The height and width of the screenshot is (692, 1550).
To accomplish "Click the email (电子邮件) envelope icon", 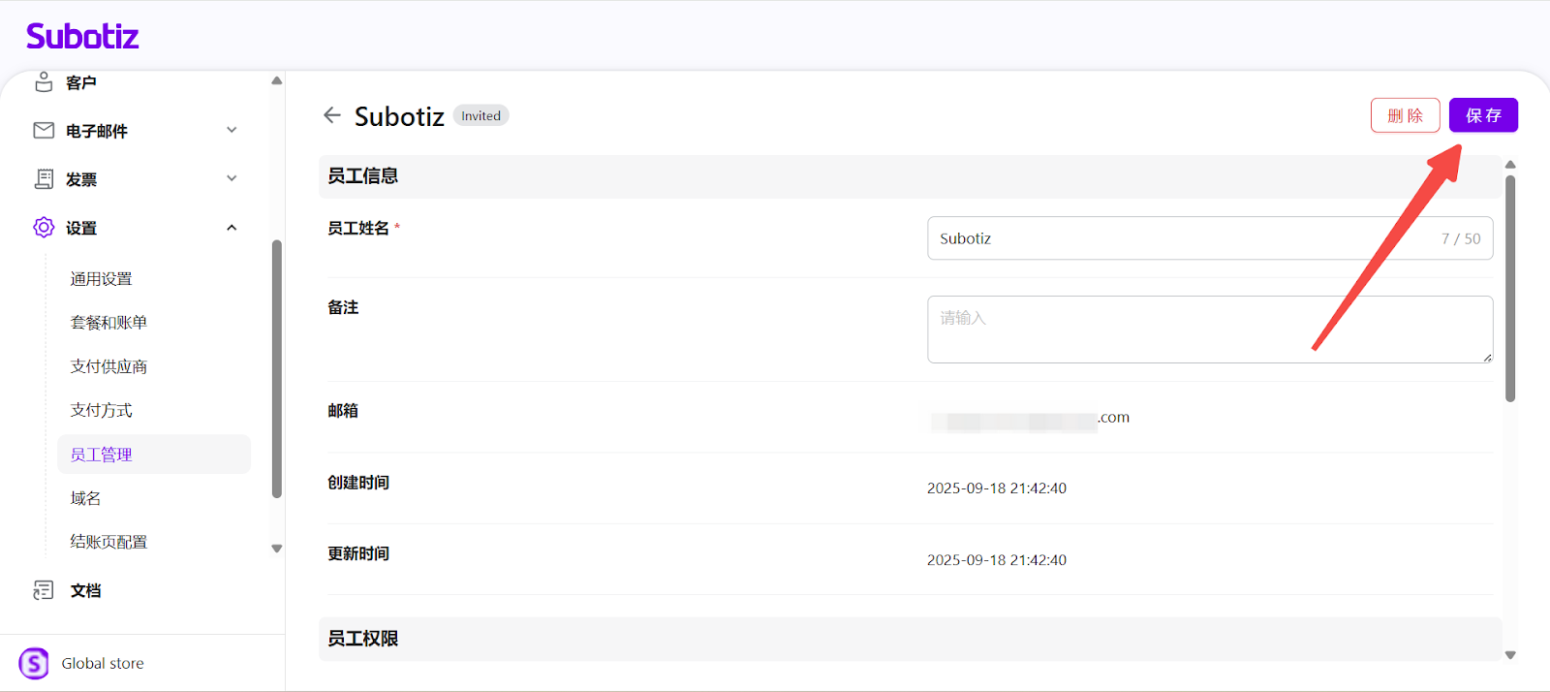I will click(x=44, y=130).
